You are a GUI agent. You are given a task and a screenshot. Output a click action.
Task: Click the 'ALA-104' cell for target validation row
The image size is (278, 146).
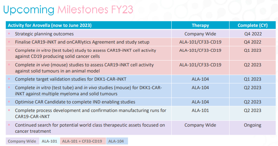pyautogui.click(x=200, y=79)
